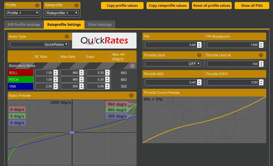
Task: Adjust TPA value stepper arrows
Action: (x=199, y=45)
